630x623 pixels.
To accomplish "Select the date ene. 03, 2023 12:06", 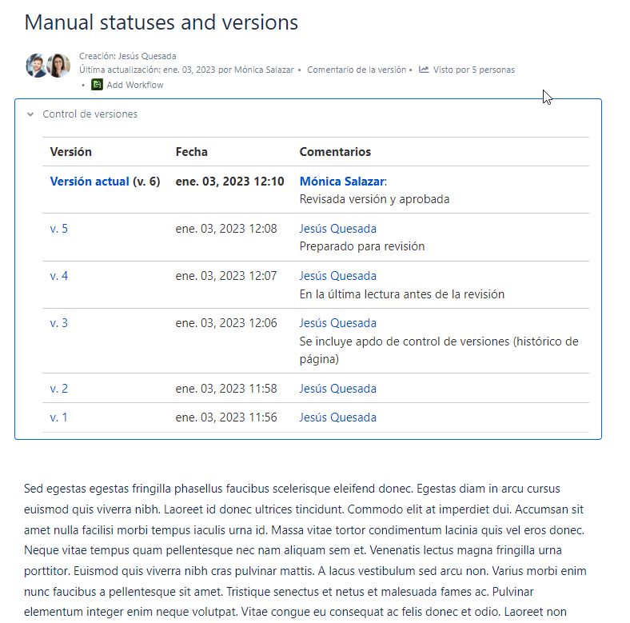I will pos(226,323).
